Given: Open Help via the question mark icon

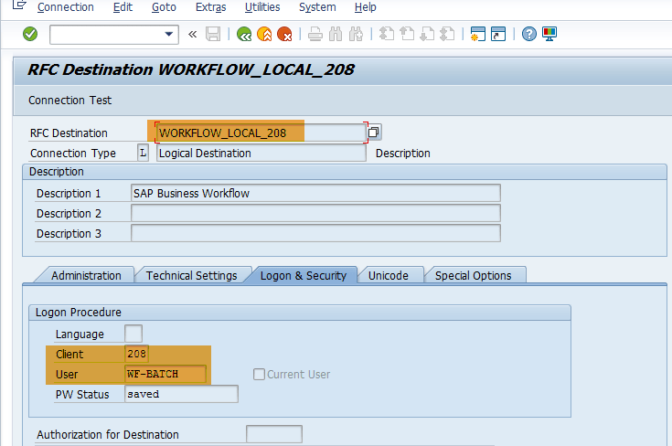Looking at the screenshot, I should tap(529, 35).
